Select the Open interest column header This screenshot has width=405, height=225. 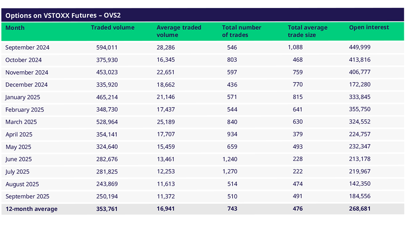click(x=369, y=28)
